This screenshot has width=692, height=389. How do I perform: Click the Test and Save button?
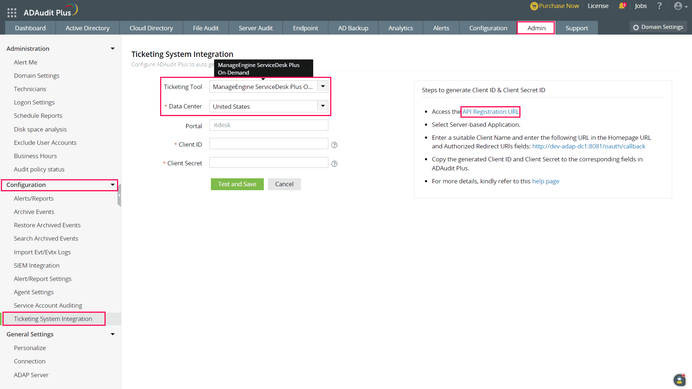click(x=237, y=184)
